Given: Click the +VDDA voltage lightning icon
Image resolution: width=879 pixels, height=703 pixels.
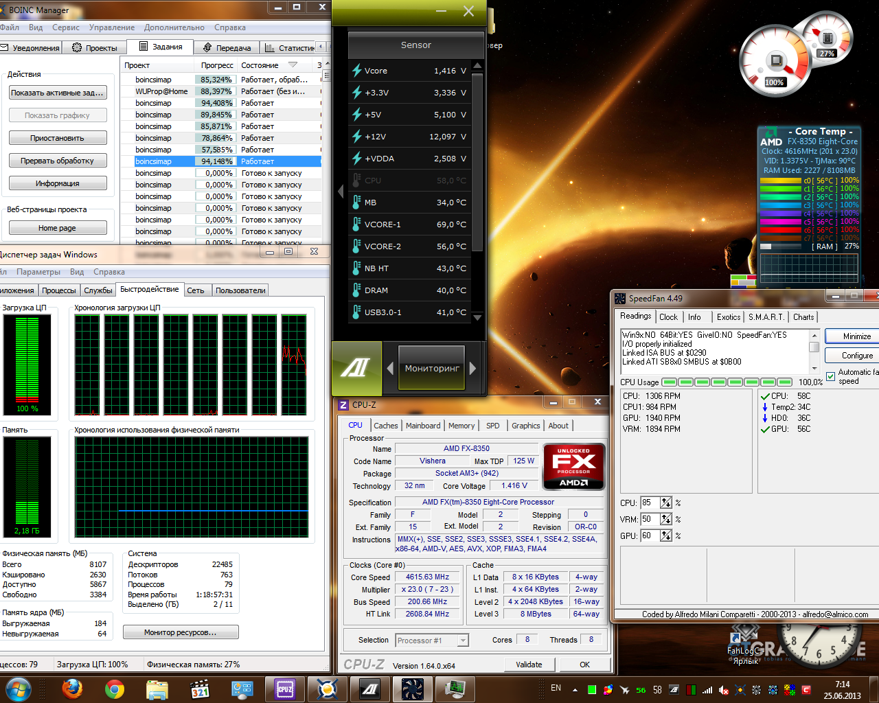Looking at the screenshot, I should coord(357,159).
